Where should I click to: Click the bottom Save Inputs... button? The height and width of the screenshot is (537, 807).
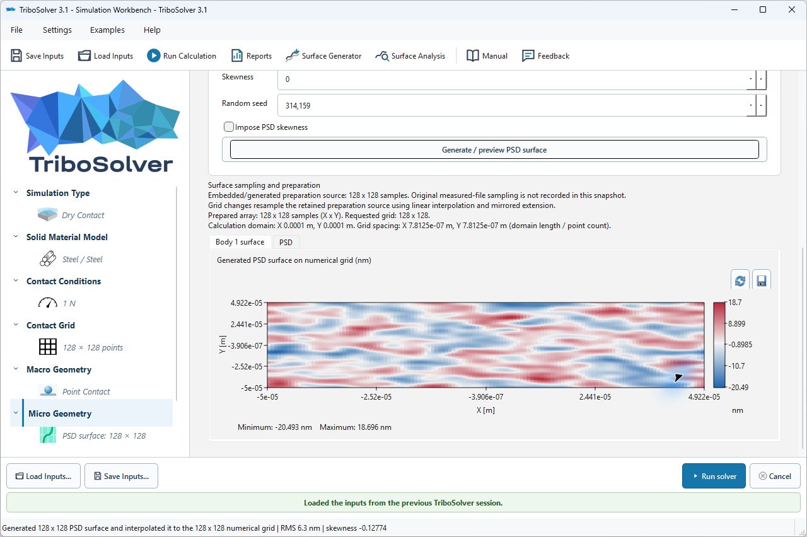[x=121, y=476]
